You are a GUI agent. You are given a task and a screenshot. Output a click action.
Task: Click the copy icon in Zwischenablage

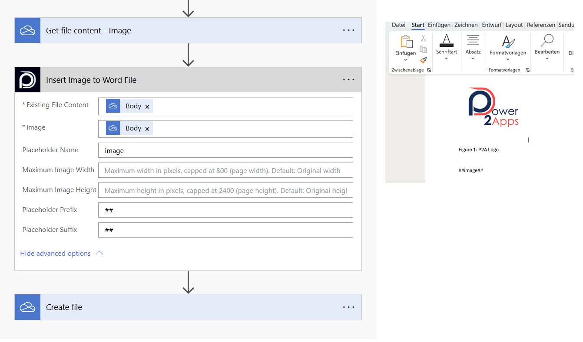423,49
